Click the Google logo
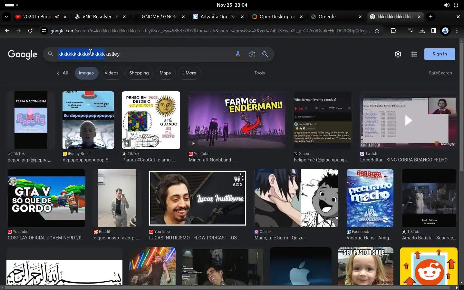This screenshot has height=290, width=464. point(23,54)
